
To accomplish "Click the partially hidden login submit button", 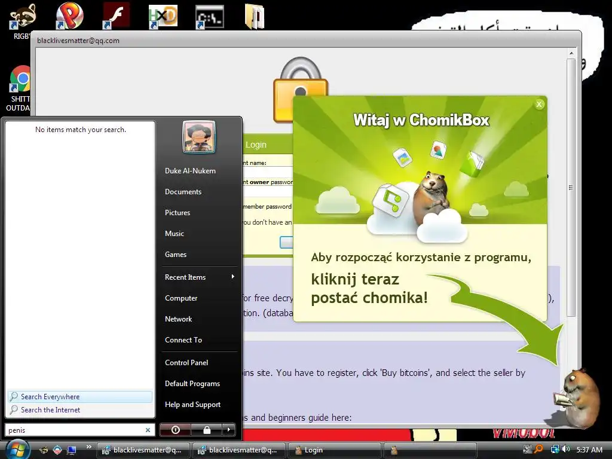I will [x=286, y=243].
